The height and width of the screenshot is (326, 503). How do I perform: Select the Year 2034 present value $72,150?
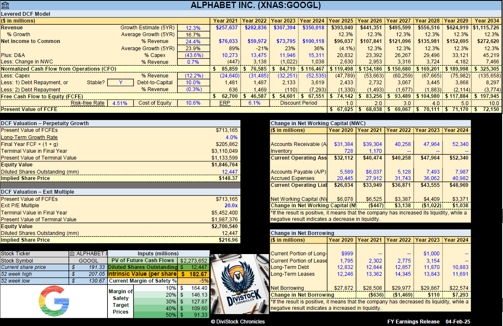point(487,109)
